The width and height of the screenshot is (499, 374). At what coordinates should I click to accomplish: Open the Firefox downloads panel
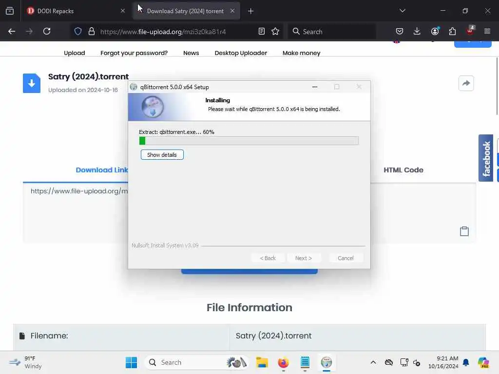[417, 31]
